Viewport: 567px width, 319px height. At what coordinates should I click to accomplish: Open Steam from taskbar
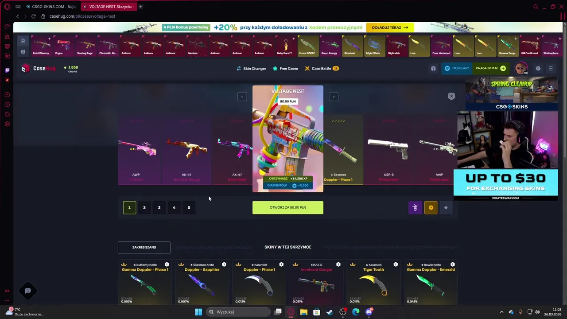[x=330, y=312]
